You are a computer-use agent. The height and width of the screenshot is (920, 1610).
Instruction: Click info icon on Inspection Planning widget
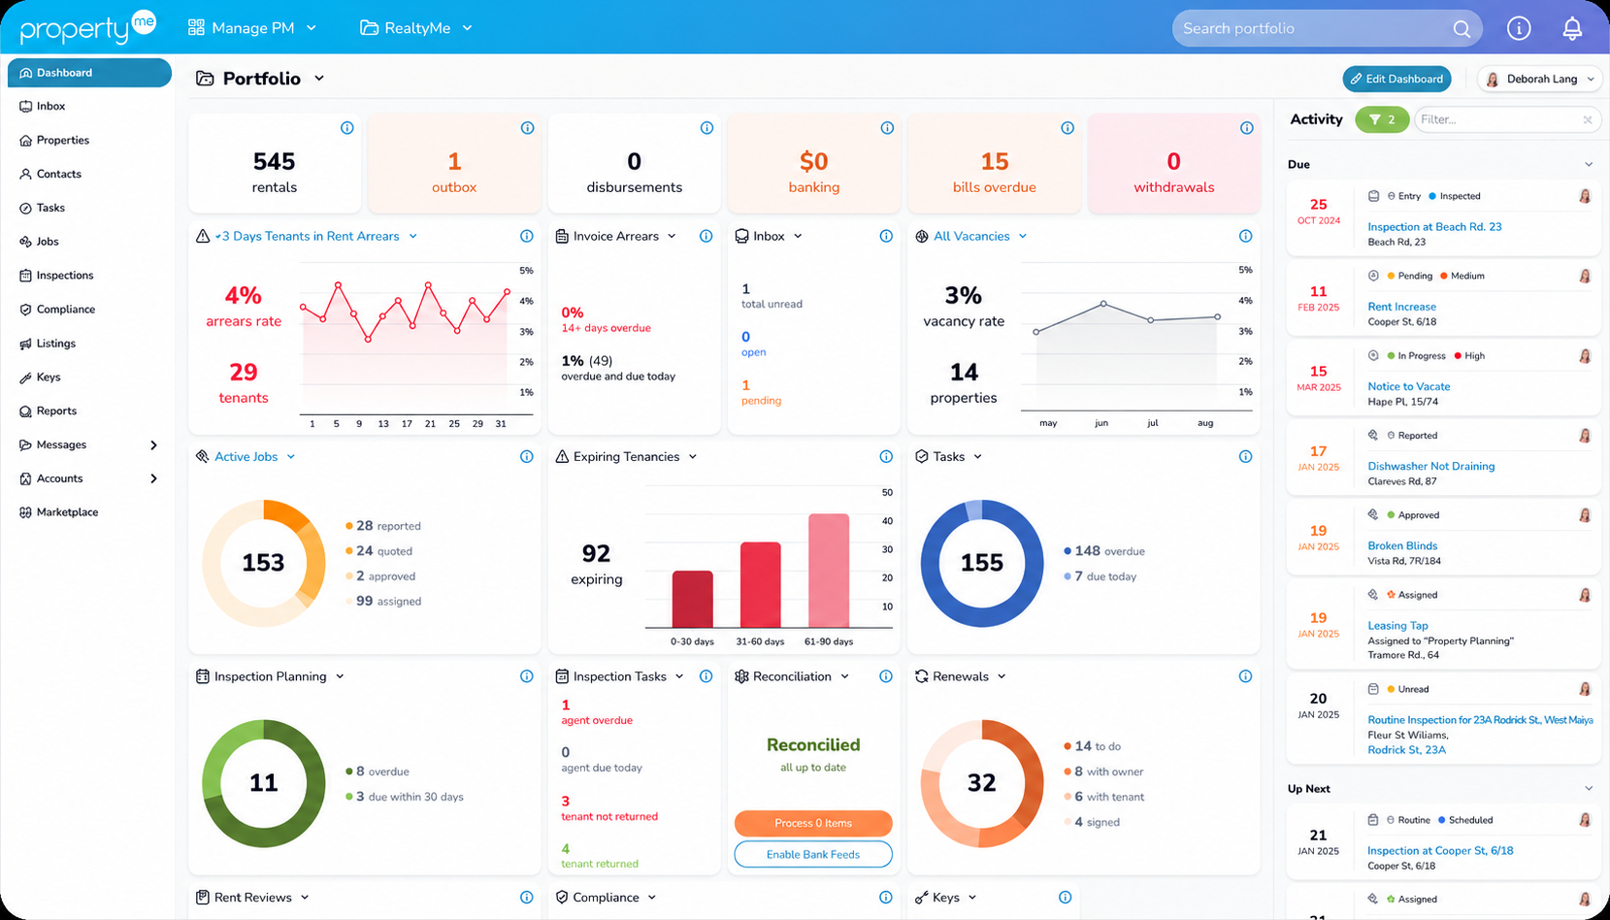(527, 676)
